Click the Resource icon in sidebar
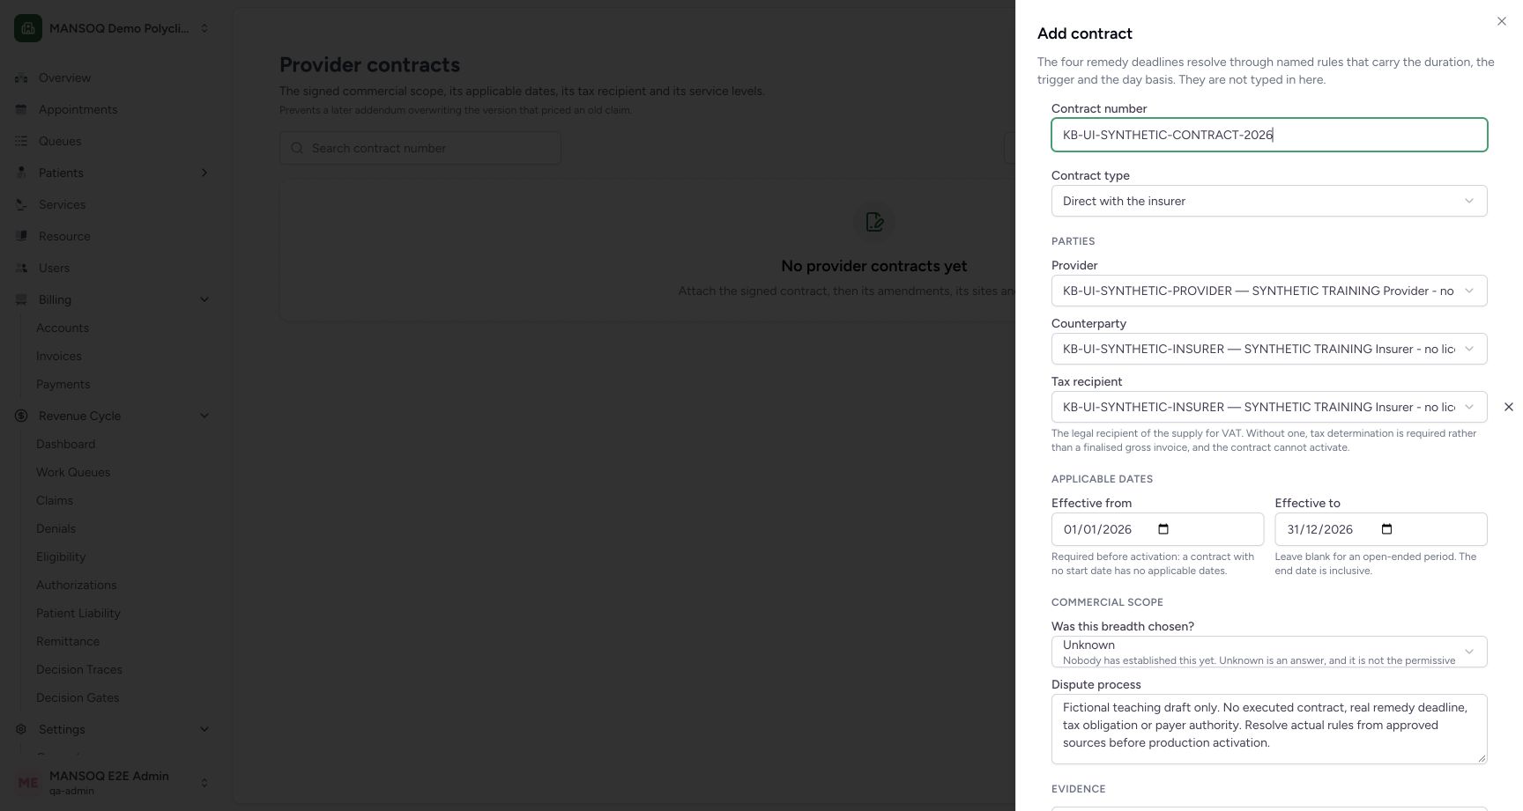The image size is (1523, 811). [x=21, y=236]
